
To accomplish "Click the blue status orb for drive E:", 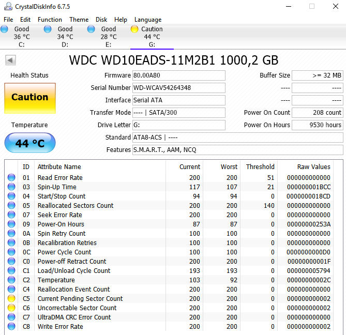I will coord(91,29).
